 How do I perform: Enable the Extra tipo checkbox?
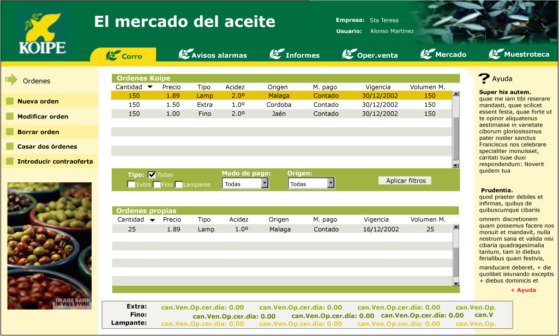[131, 184]
